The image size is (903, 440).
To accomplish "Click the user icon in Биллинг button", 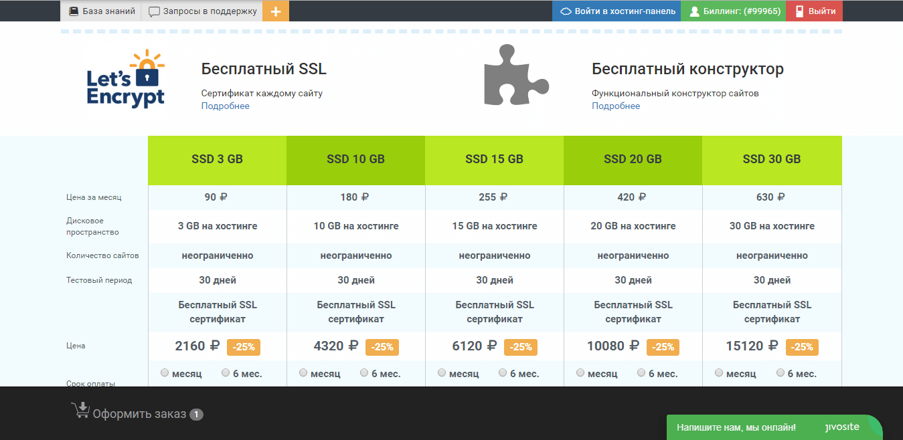I will coord(694,11).
